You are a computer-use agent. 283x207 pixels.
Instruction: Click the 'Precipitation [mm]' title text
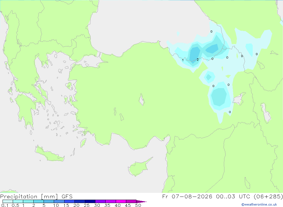point(29,197)
